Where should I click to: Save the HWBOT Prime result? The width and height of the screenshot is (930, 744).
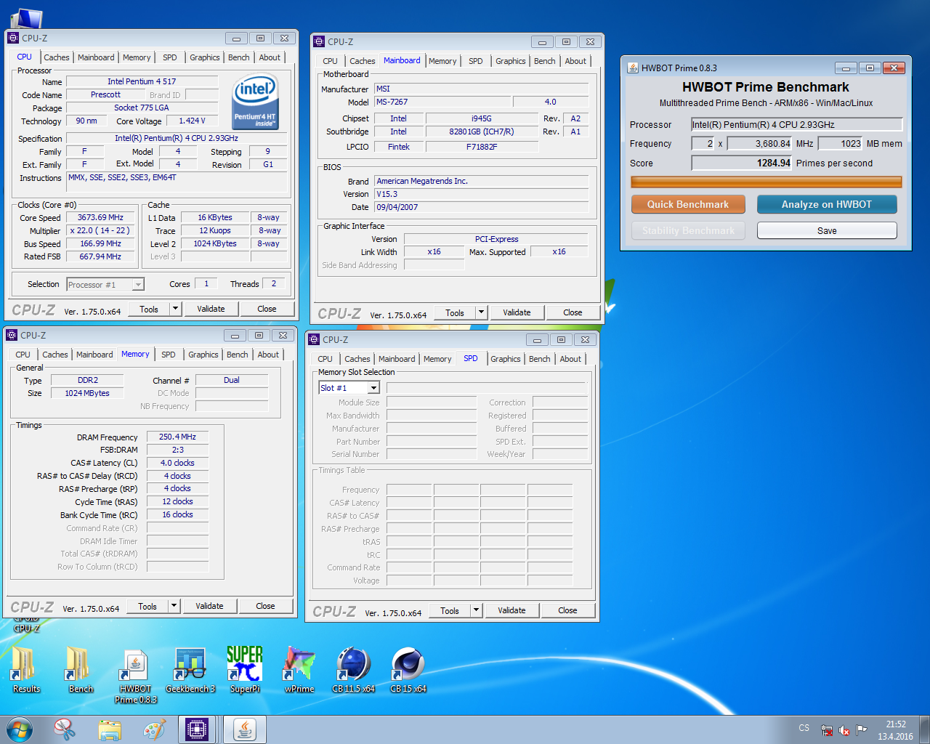827,230
